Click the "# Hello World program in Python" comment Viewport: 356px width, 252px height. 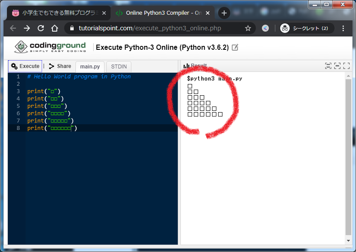[x=79, y=77]
